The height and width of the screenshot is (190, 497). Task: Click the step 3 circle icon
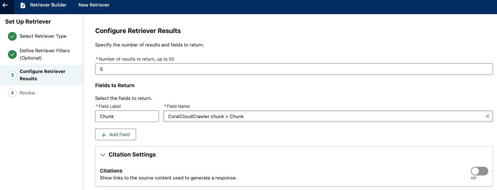coord(12,75)
